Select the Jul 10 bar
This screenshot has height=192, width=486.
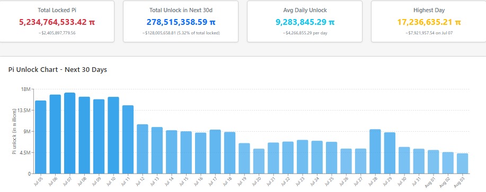113,135
